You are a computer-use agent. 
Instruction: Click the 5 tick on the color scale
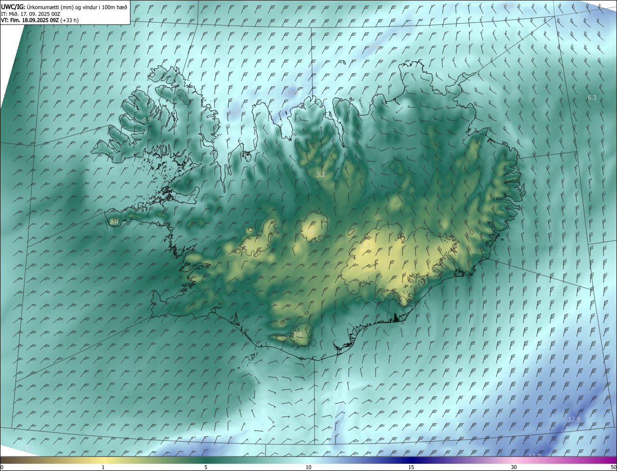pos(206,468)
